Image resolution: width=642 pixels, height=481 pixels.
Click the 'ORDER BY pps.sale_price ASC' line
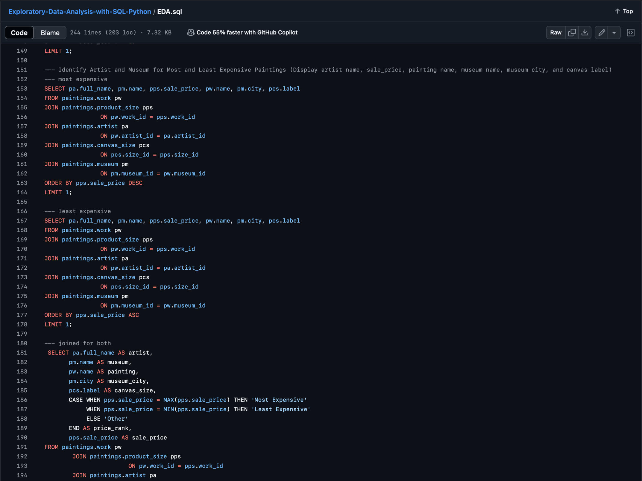92,315
